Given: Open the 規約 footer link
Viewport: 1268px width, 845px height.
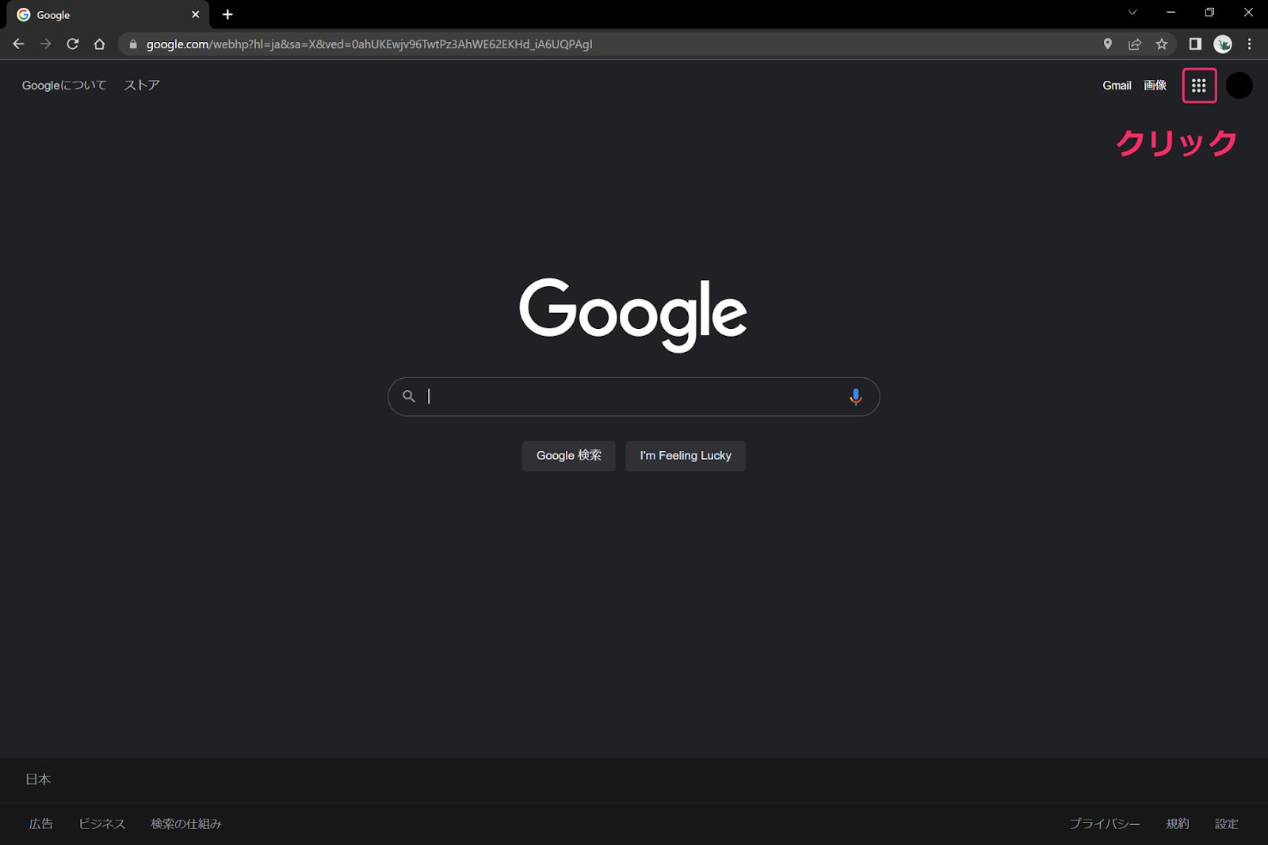Looking at the screenshot, I should coord(1178,824).
